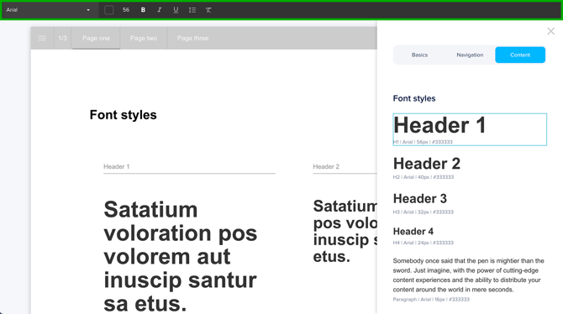Click the Font styles heading in side panel
The height and width of the screenshot is (314, 563).
tap(414, 98)
